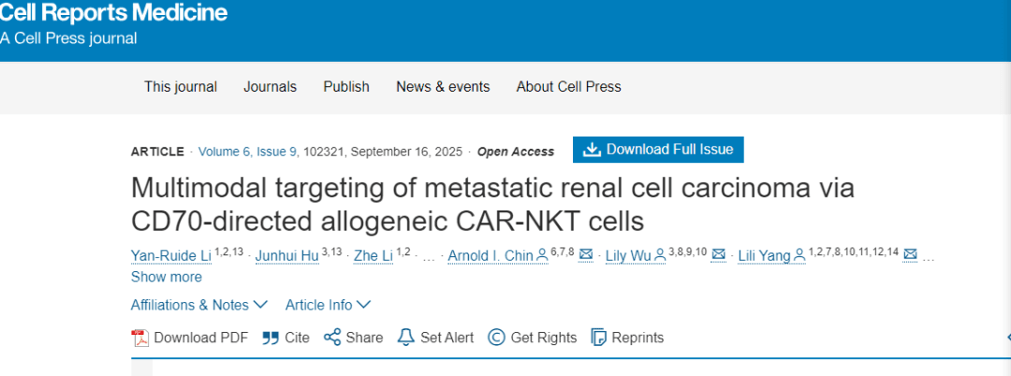Image resolution: width=1011 pixels, height=376 pixels.
Task: Go to the Cell Reports Medicine homepage logo
Action: [x=113, y=14]
